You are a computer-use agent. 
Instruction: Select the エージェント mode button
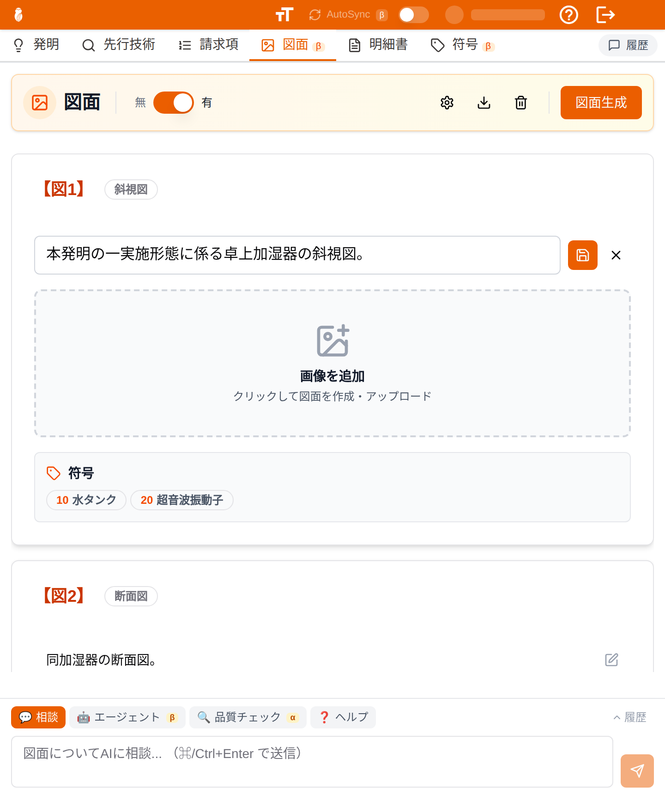tap(127, 717)
